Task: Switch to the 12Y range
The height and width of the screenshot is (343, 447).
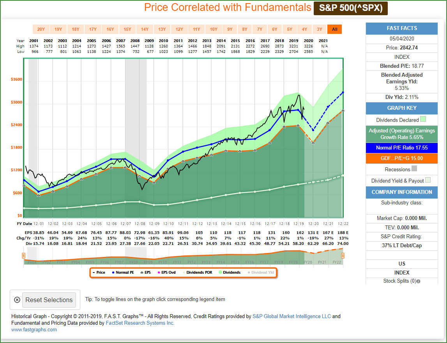Action: tap(179, 29)
